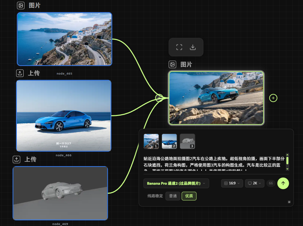
Task: Click the resize handle at the prompt panel corner
Action: 289,202
